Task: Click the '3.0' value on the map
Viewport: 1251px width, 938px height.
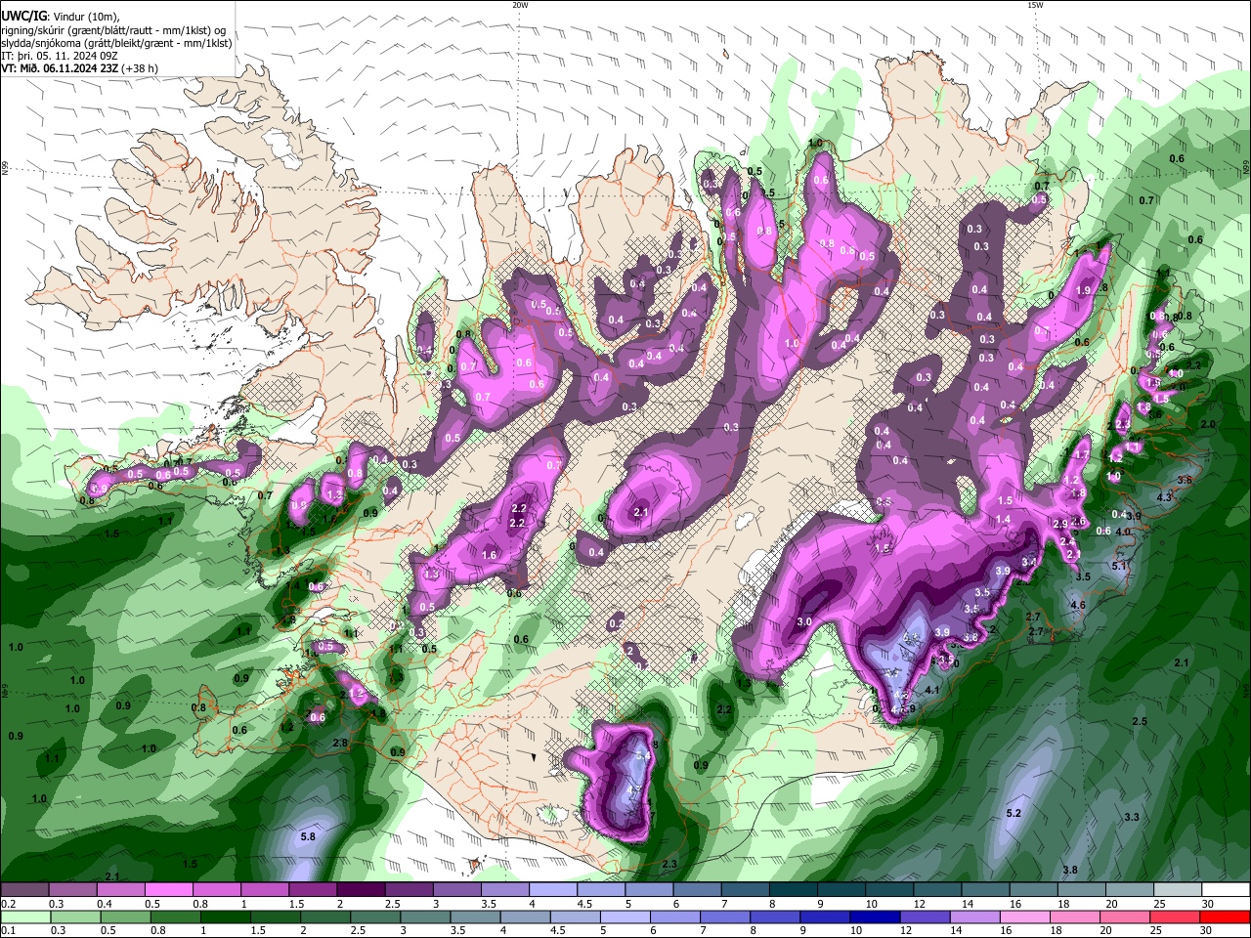Action: point(805,621)
